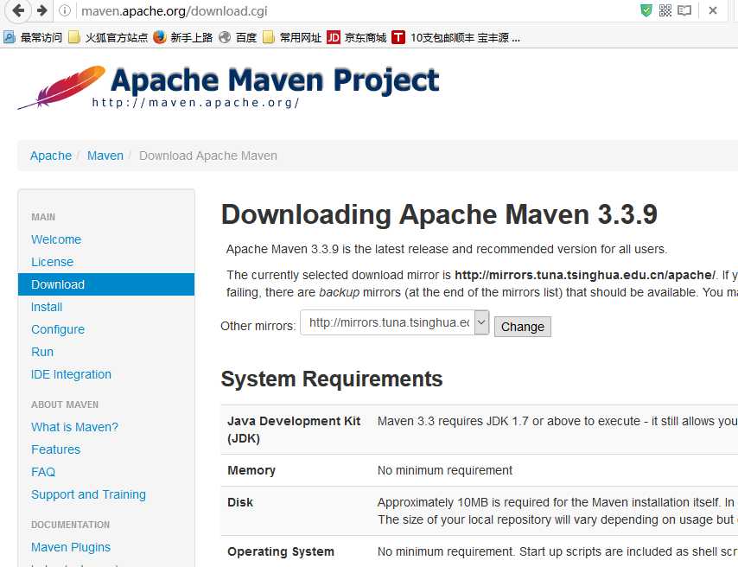Viewport: 738px width, 567px height.
Task: Open the 新手上路 Firefox bookmark
Action: (x=183, y=37)
